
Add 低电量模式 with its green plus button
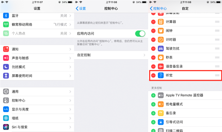153,104
